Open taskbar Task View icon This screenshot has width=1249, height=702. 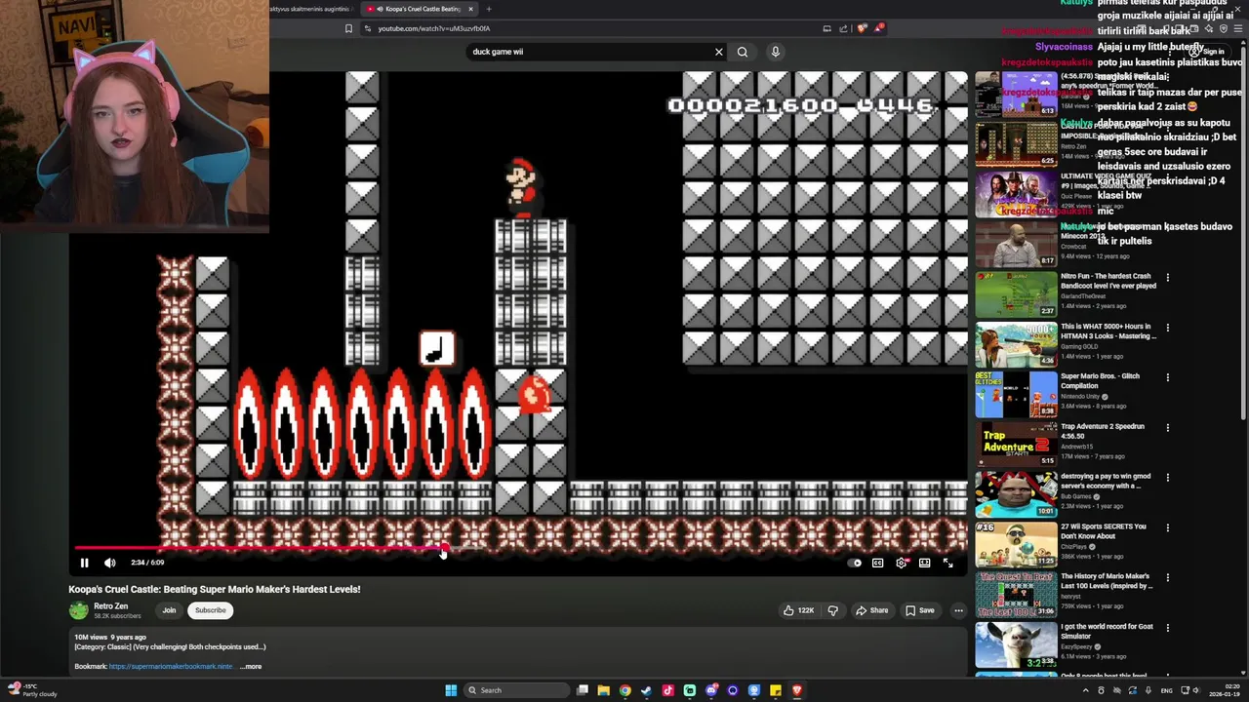coord(583,690)
